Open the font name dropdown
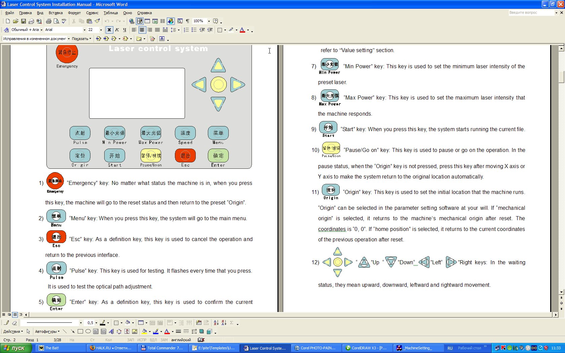This screenshot has width=565, height=353. click(x=84, y=30)
